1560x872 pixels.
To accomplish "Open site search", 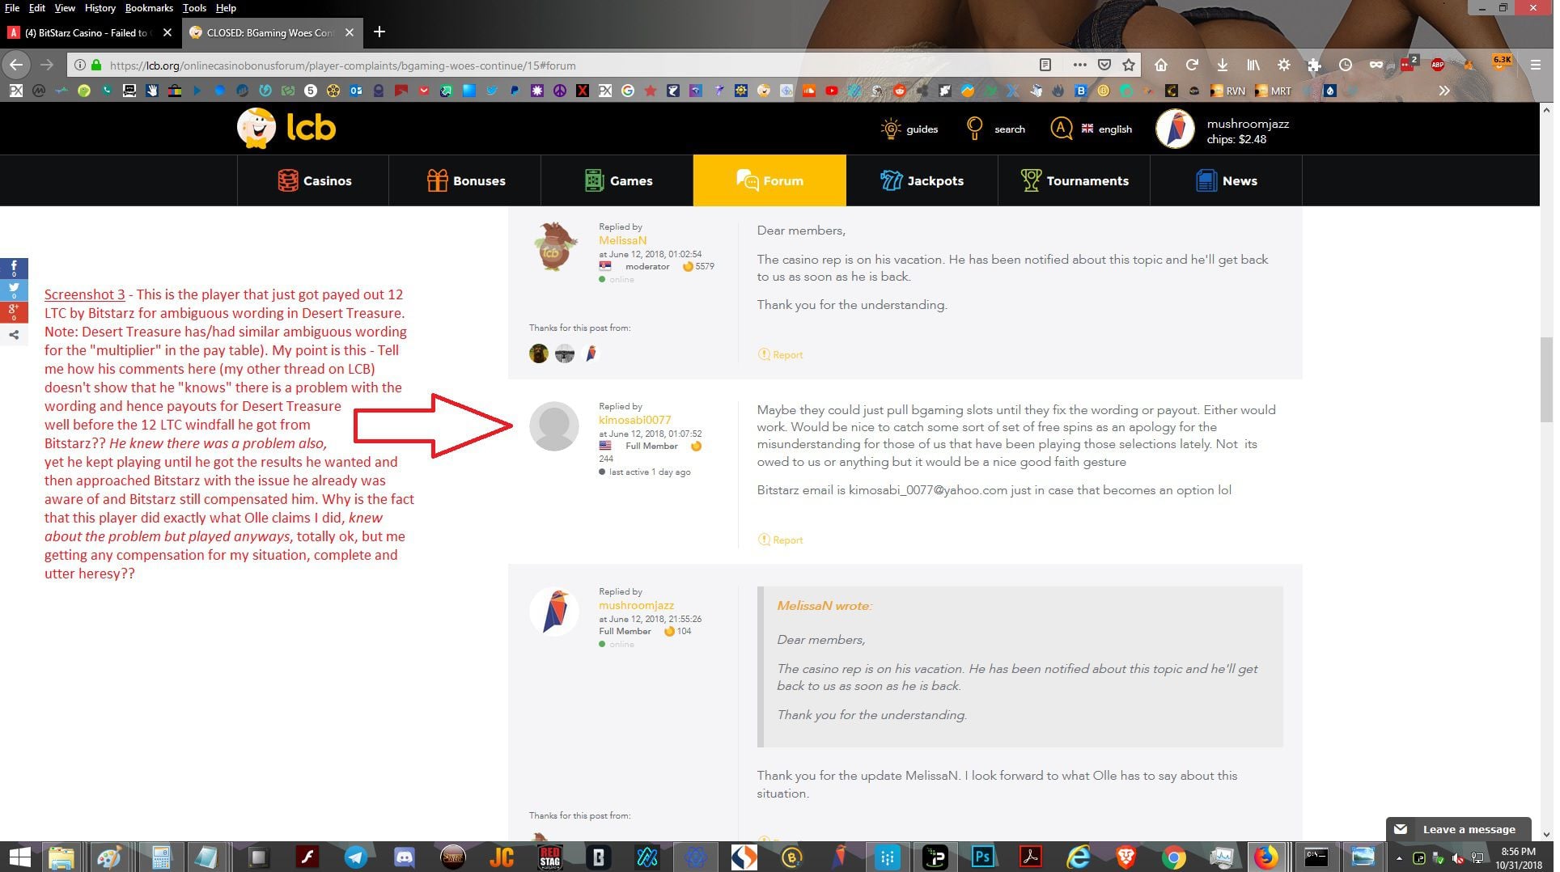I will coord(995,129).
